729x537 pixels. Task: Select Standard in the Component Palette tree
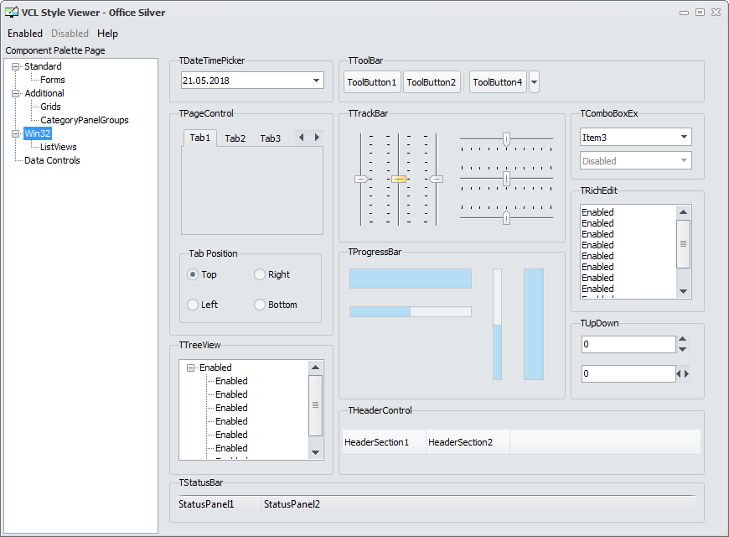(x=43, y=66)
